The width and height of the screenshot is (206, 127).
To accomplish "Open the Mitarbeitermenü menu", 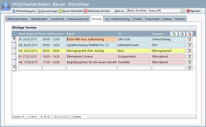I will (24, 11).
